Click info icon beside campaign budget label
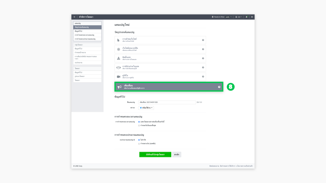 click(x=134, y=140)
